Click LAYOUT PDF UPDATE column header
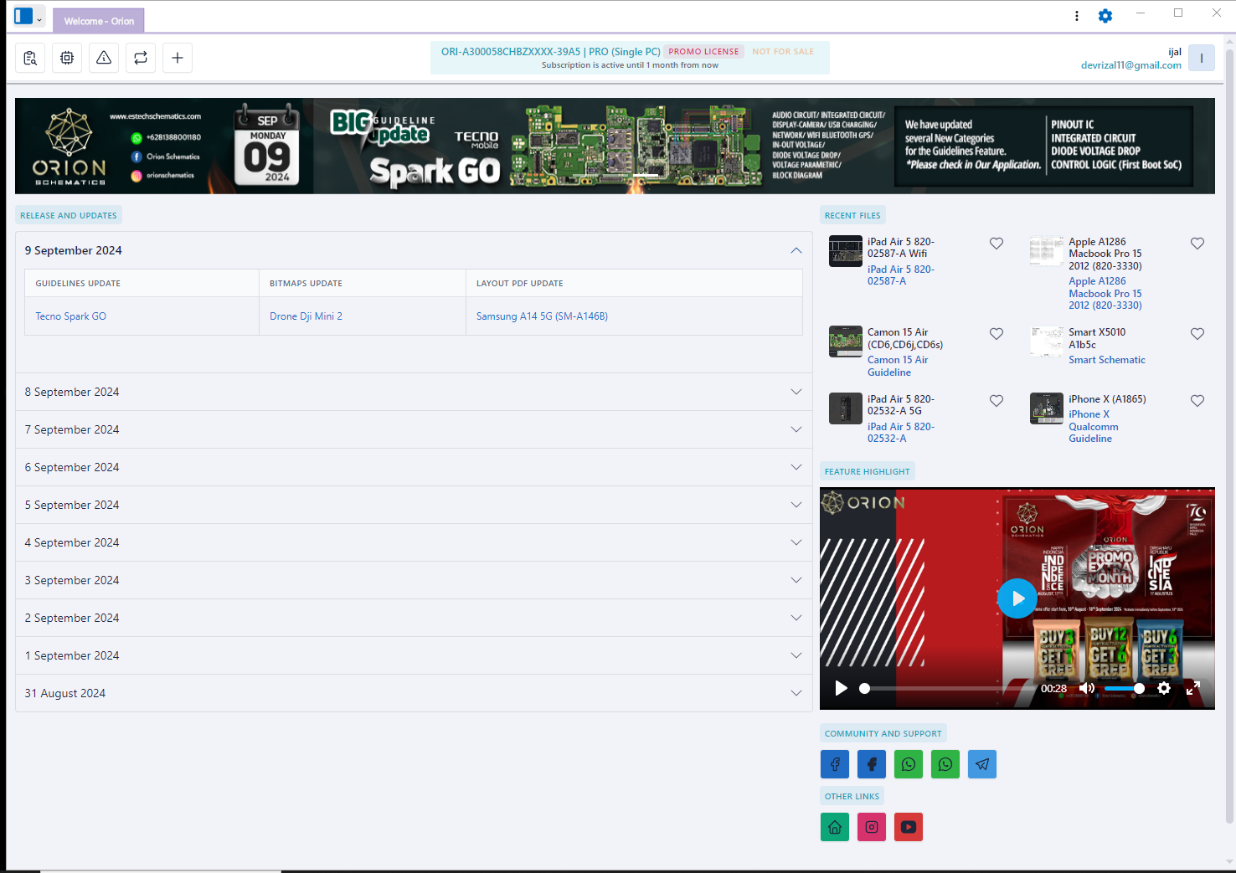Image resolution: width=1236 pixels, height=873 pixels. pos(520,284)
